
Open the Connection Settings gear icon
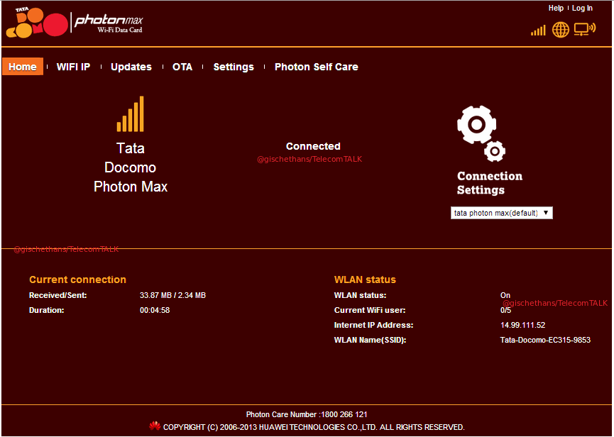(481, 133)
